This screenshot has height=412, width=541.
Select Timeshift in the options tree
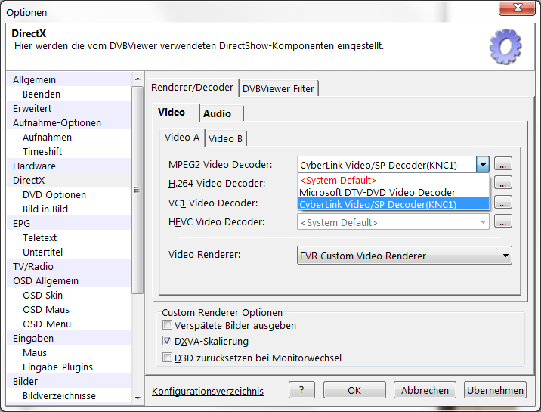click(69, 151)
